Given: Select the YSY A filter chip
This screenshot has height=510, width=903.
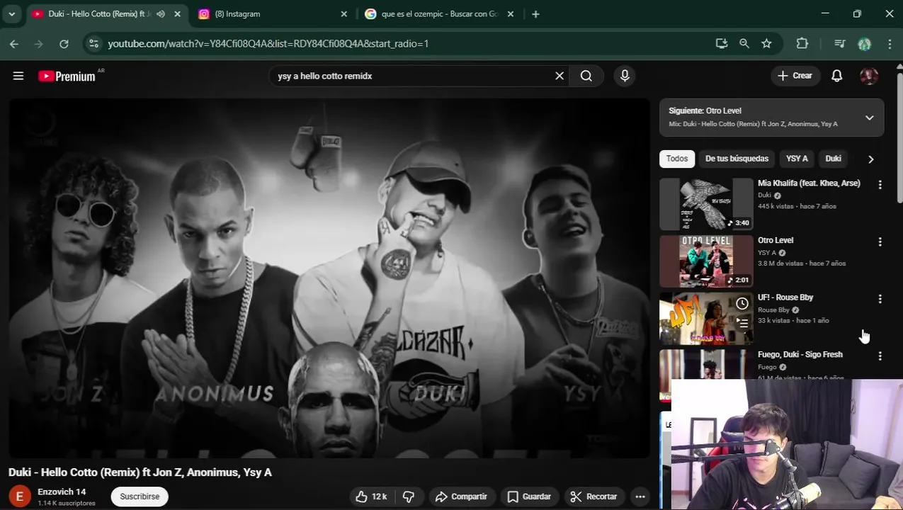Looking at the screenshot, I should 797,159.
